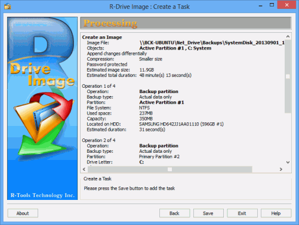Click the horizontal scrollbar thumb

[x=170, y=169]
